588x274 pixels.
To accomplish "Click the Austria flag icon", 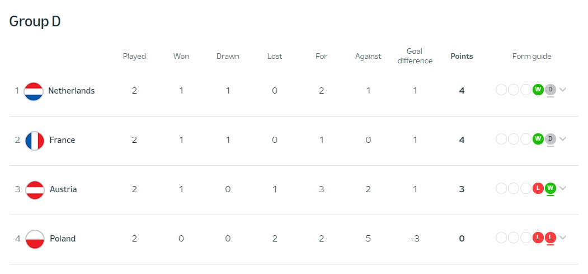I will pyautogui.click(x=35, y=189).
